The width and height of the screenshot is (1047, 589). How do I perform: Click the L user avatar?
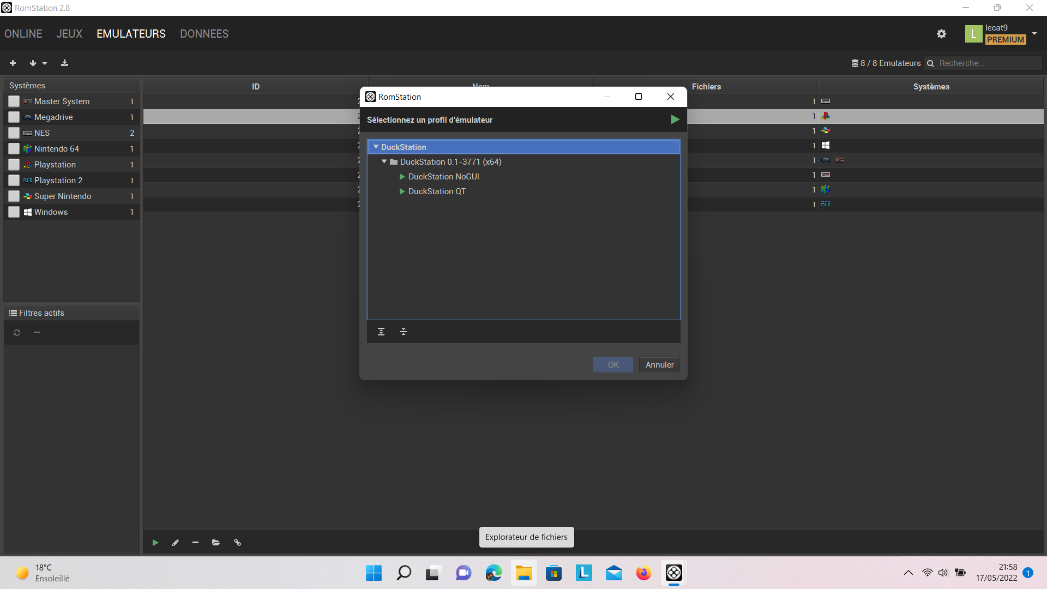coord(973,34)
